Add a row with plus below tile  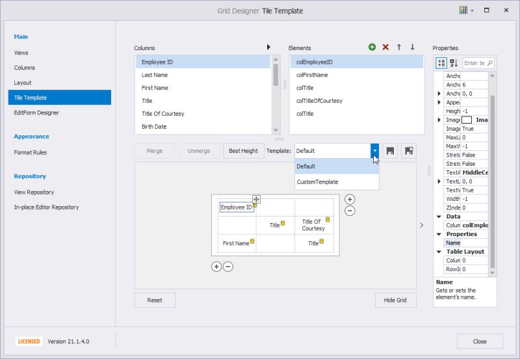216,267
